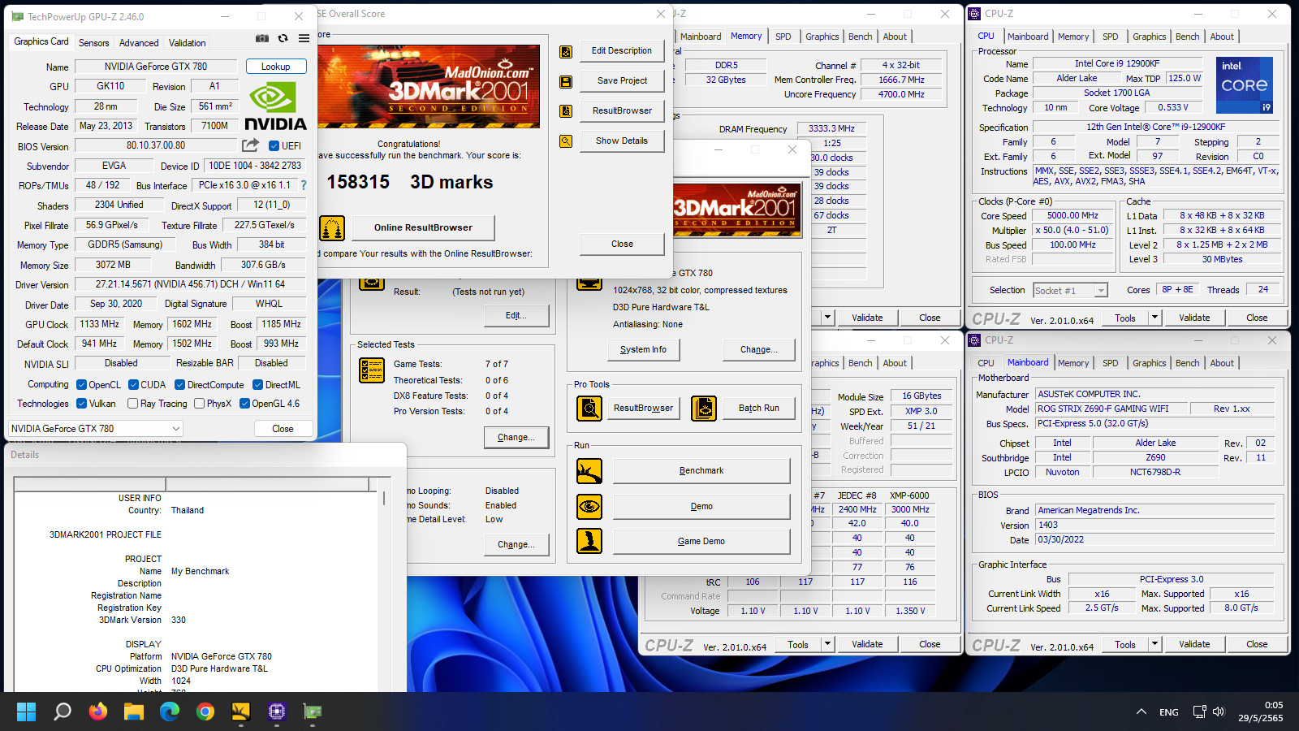Launch Microsoft Edge from taskbar
1299x731 pixels.
click(x=170, y=712)
